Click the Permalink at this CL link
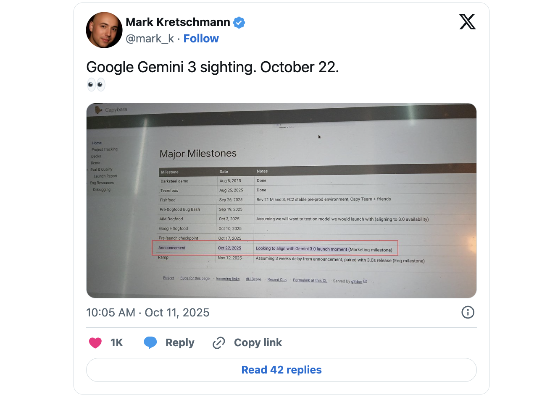This screenshot has height=397, width=542. (310, 280)
